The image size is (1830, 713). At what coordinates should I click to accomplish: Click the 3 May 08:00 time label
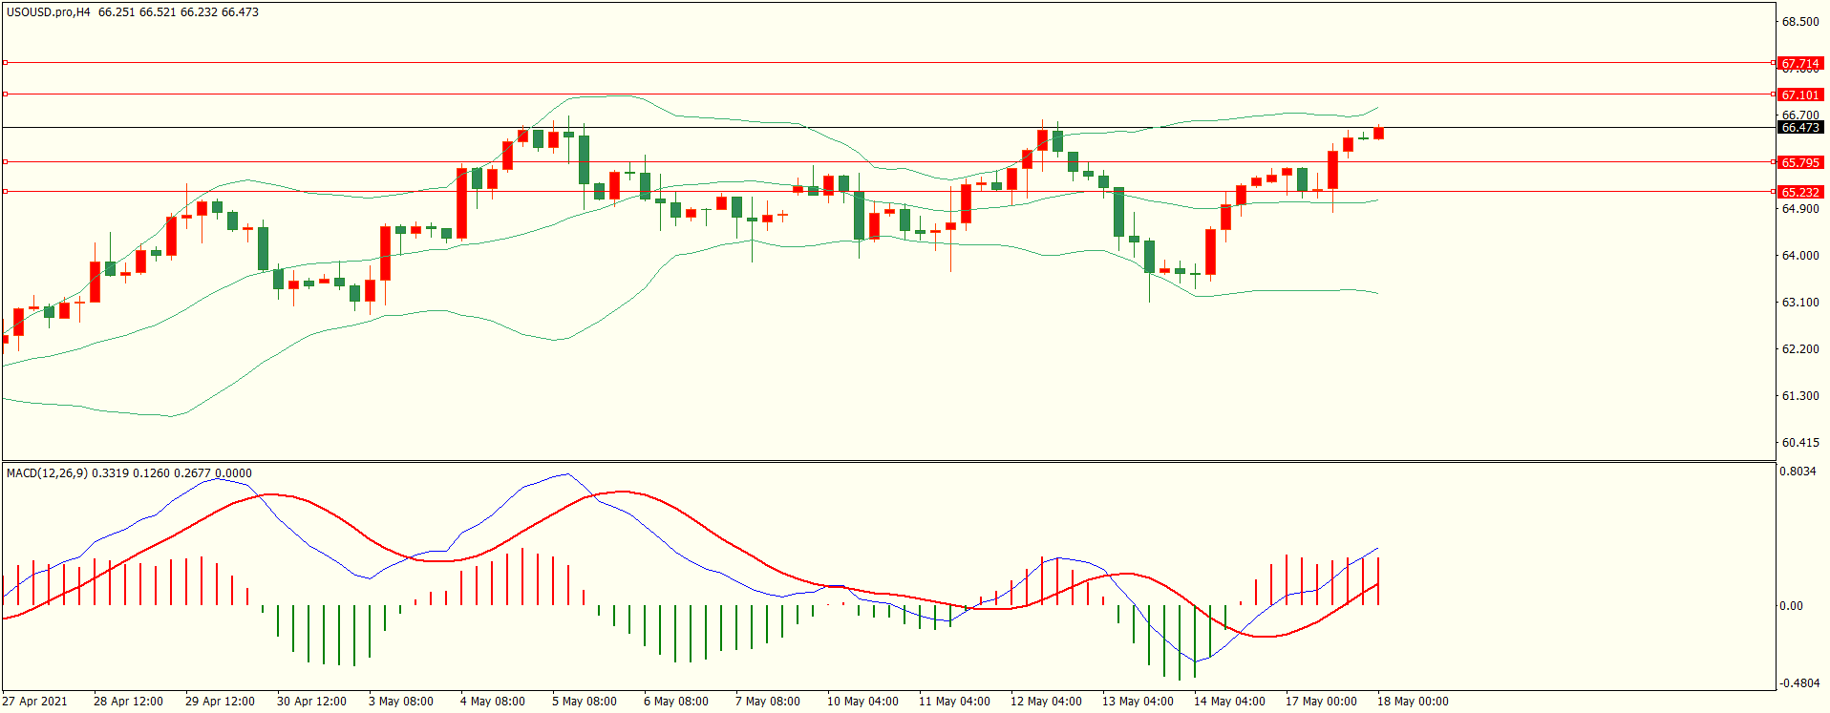[401, 702]
